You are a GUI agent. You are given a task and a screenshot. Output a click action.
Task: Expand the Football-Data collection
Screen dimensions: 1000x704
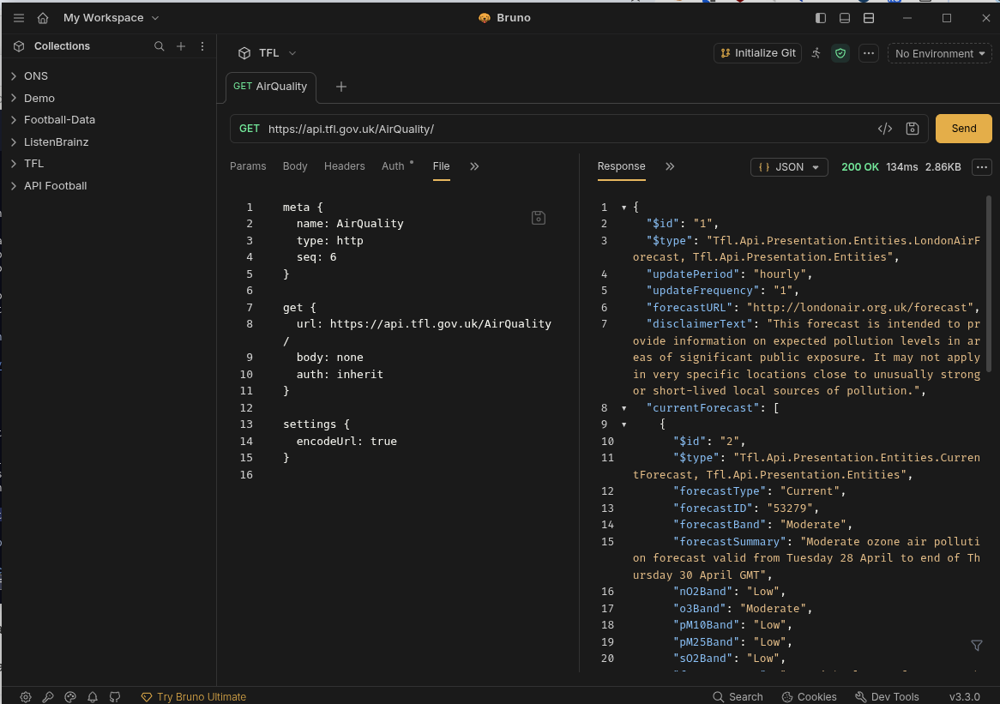(x=59, y=120)
